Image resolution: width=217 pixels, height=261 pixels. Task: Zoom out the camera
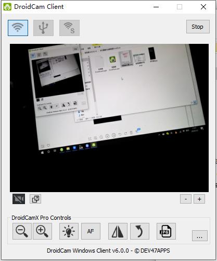22,231
